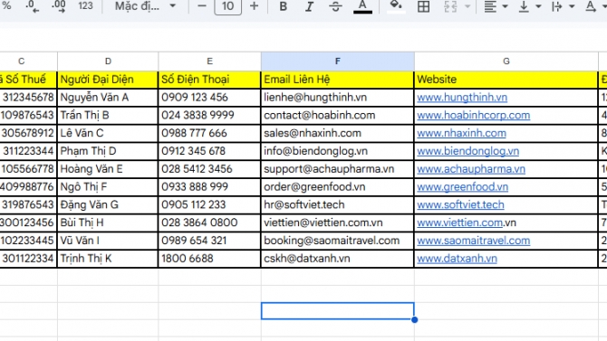
Task: Select cell with order@greenfood.vn
Action: click(x=337, y=186)
